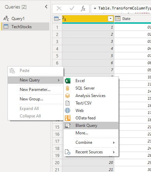The height and width of the screenshot is (172, 151).
Task: Select the Excel data source entry
Action: point(91,81)
